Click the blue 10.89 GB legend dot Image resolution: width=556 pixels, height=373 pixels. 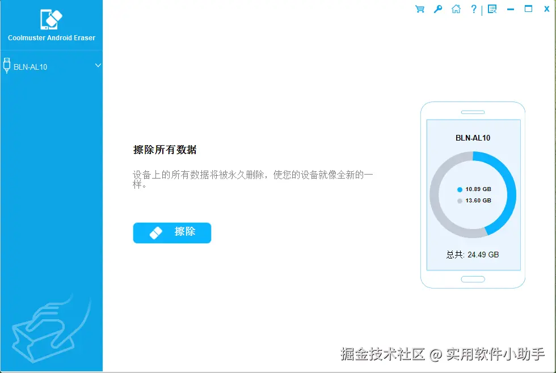(460, 189)
